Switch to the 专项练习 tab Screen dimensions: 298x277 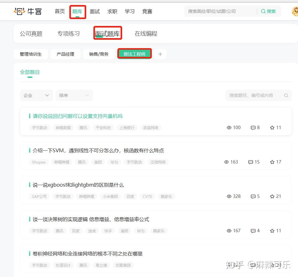click(68, 34)
